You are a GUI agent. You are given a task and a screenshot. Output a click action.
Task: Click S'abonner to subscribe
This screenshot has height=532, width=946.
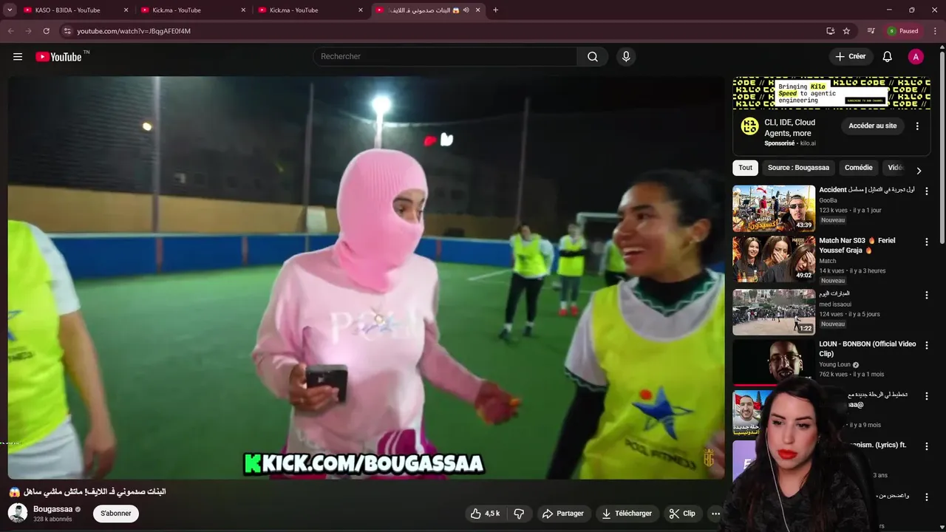click(x=116, y=514)
